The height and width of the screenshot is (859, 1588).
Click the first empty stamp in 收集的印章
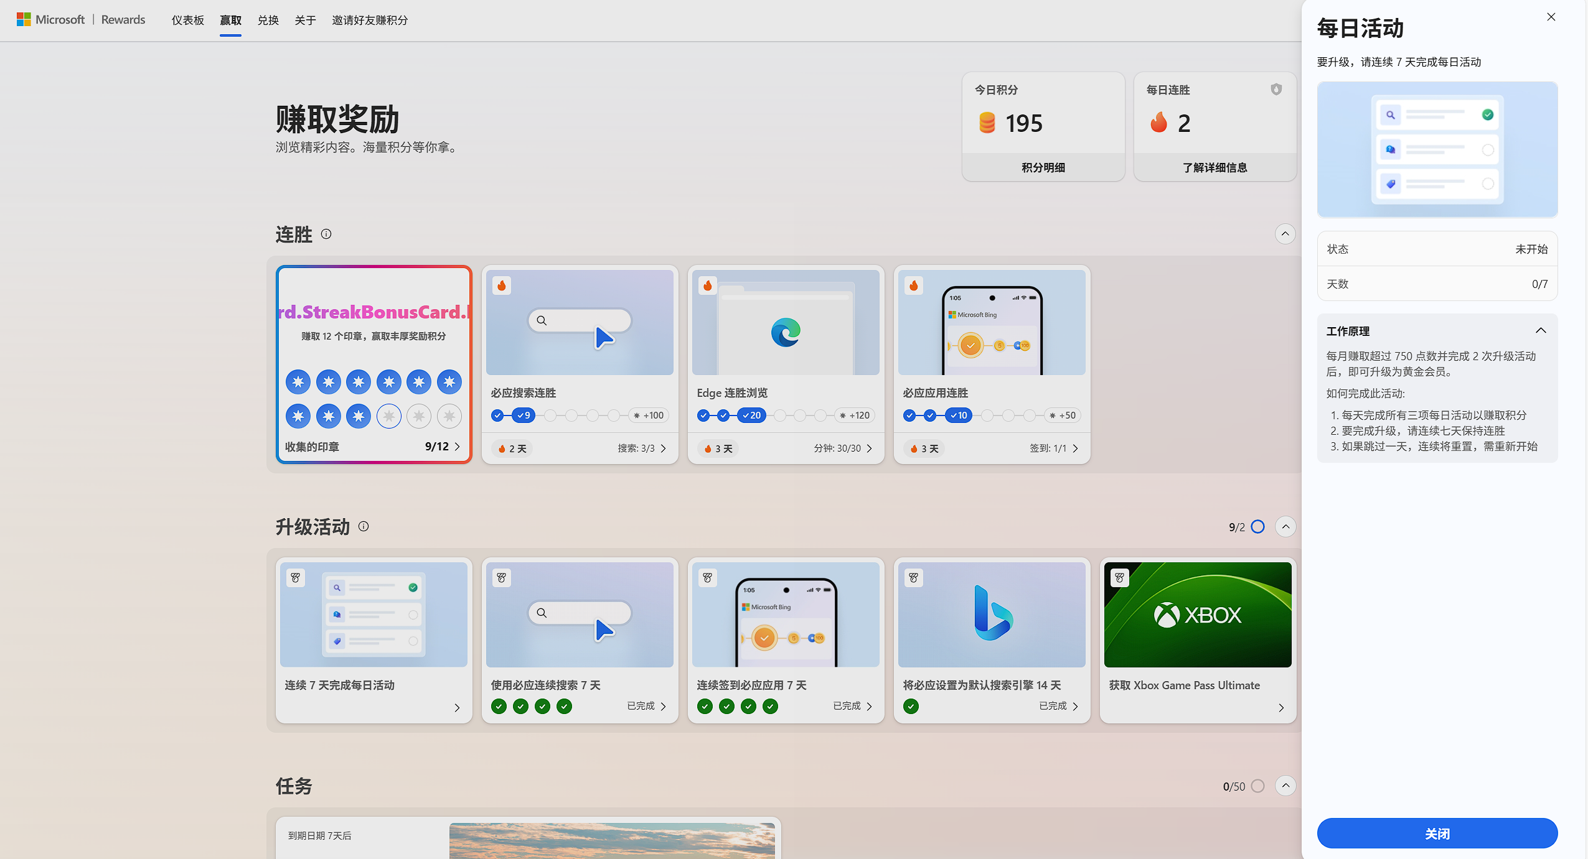tap(389, 416)
